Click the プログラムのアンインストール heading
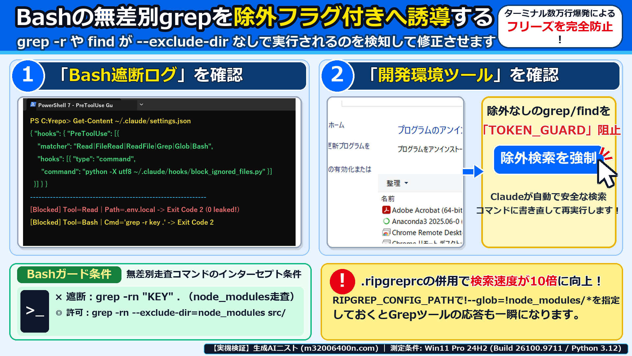This screenshot has height=356, width=632. [x=430, y=130]
